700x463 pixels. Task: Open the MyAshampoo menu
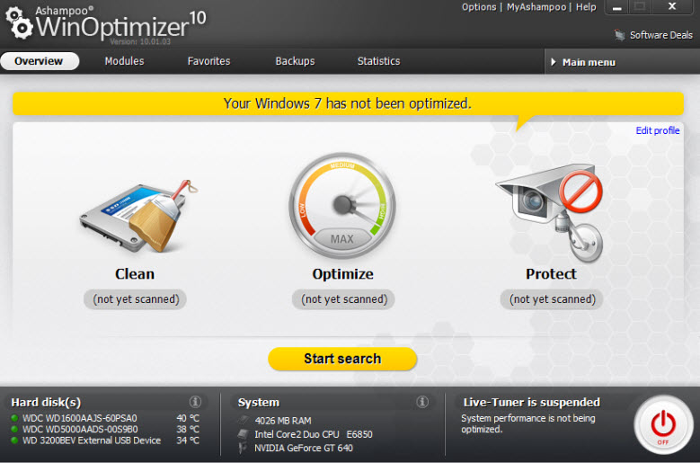coord(536,7)
